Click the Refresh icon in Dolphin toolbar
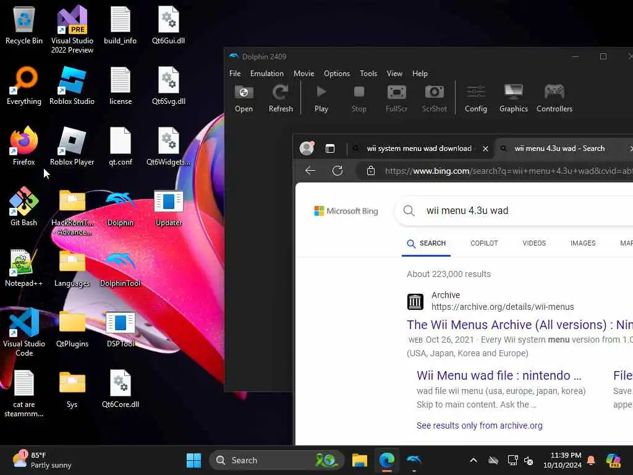This screenshot has width=633, height=475. (281, 98)
